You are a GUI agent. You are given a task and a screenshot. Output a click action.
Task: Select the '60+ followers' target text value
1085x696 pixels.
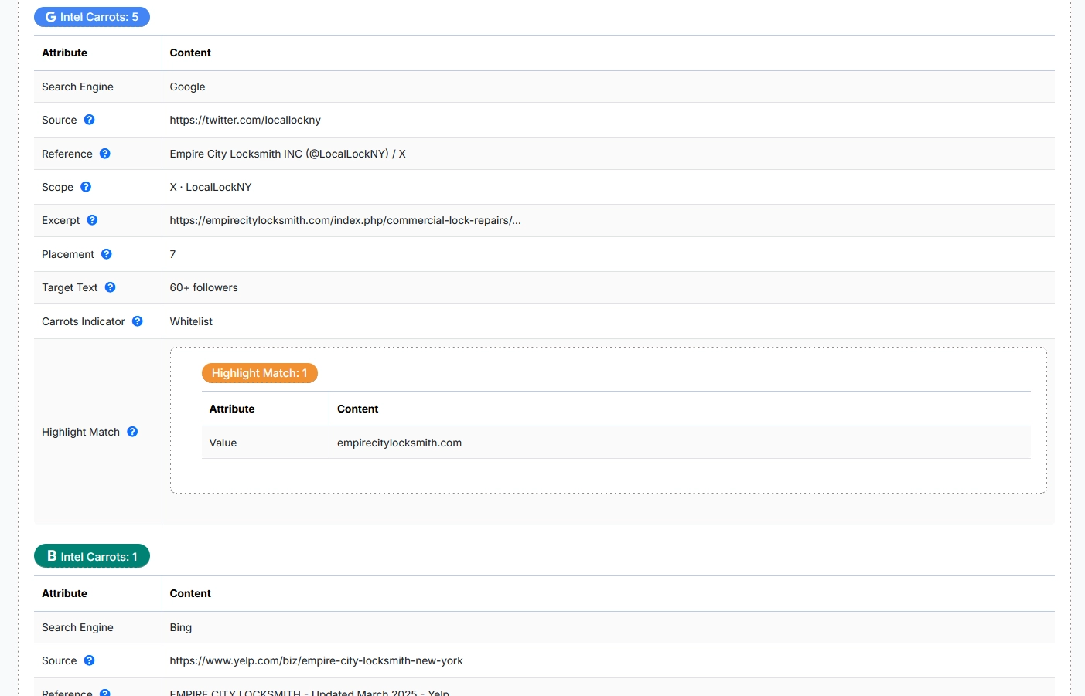point(203,287)
